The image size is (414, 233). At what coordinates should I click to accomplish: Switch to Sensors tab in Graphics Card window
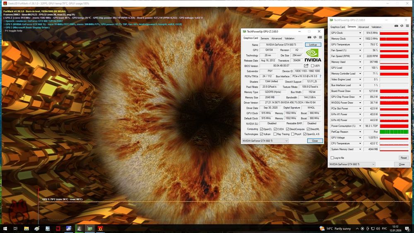[x=265, y=38]
